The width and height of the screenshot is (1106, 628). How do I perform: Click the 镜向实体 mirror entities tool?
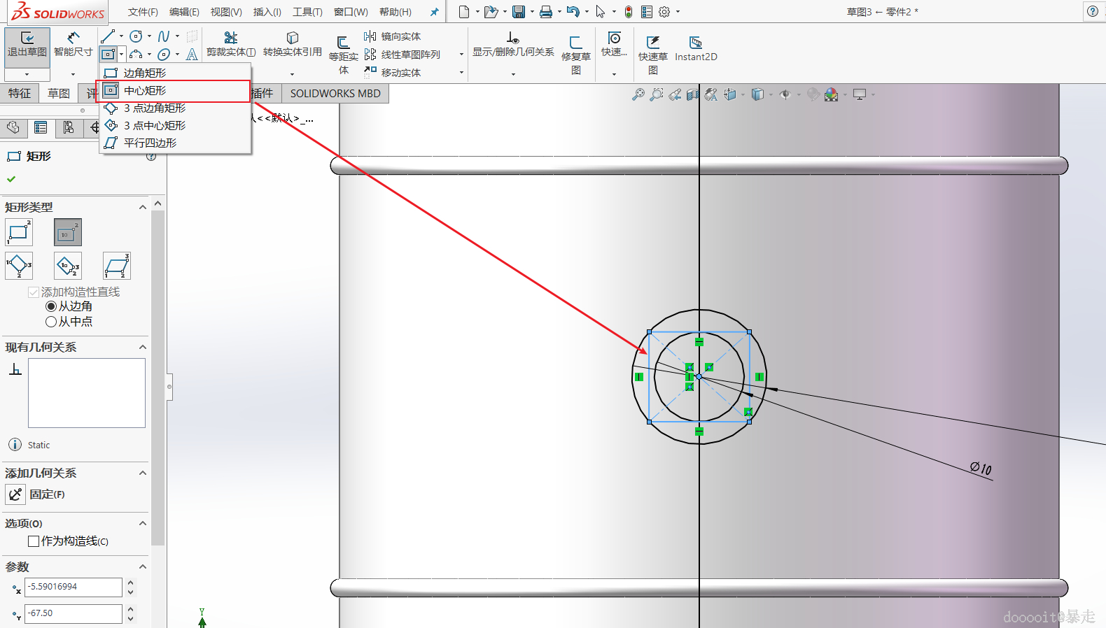click(x=392, y=36)
